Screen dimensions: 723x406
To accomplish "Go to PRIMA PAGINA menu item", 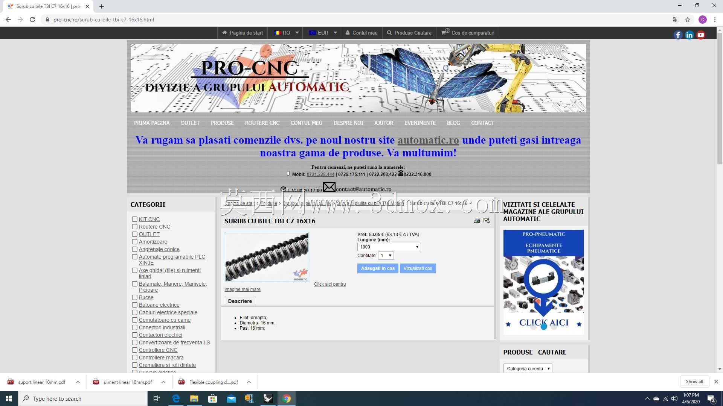I will [x=152, y=123].
